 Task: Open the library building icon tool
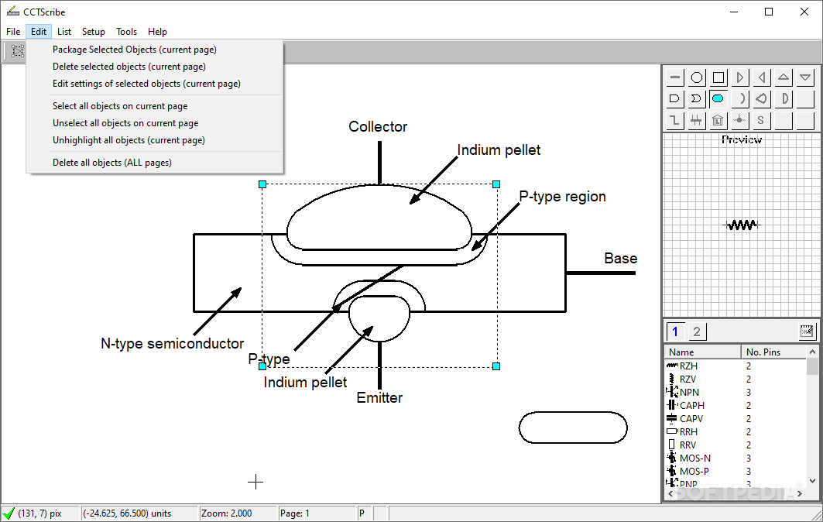pos(718,120)
